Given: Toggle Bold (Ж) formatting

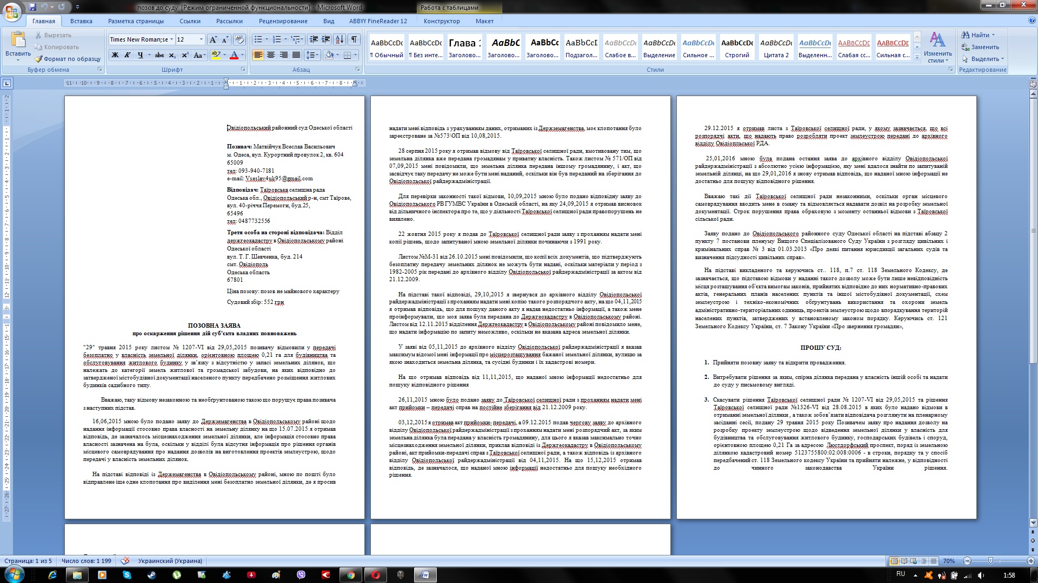Looking at the screenshot, I should (x=115, y=55).
